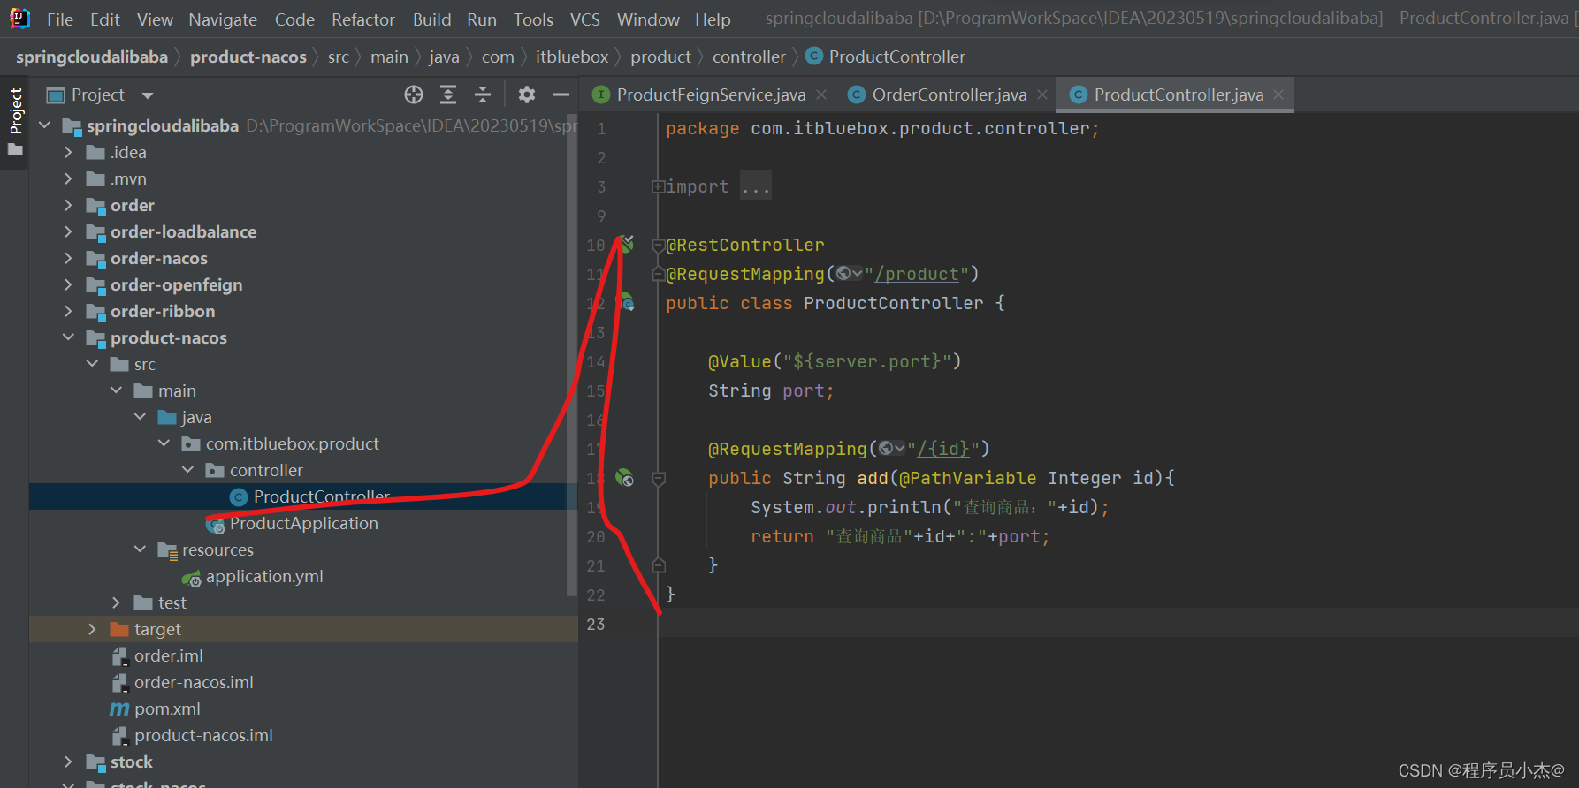Click the ProductApplication run class icon
The image size is (1579, 788).
pos(215,524)
